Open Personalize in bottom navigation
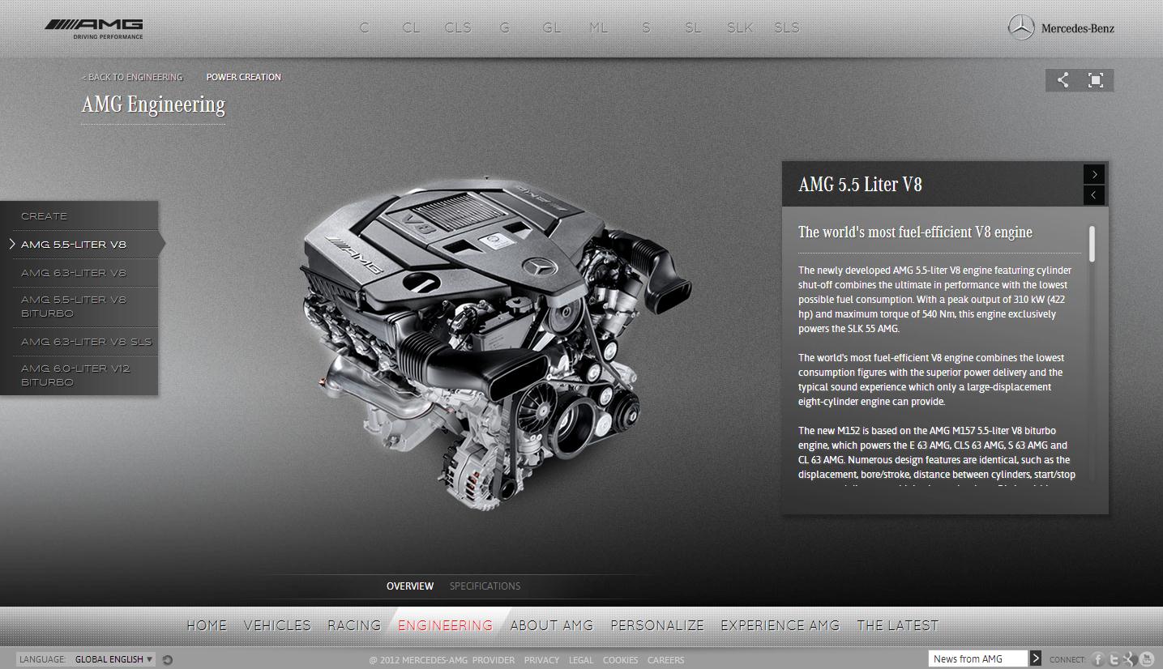1163x669 pixels. tap(657, 625)
